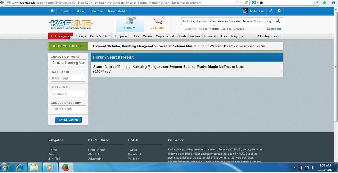
Task: Open KaskusRadio in the top menu
Action: [118, 11]
